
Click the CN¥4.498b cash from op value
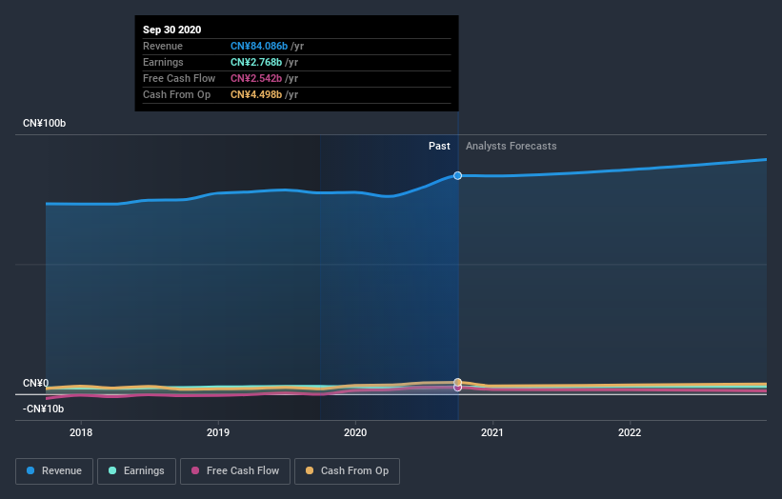pos(256,94)
